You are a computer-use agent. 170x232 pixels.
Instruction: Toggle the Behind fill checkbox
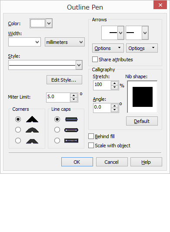click(x=91, y=136)
